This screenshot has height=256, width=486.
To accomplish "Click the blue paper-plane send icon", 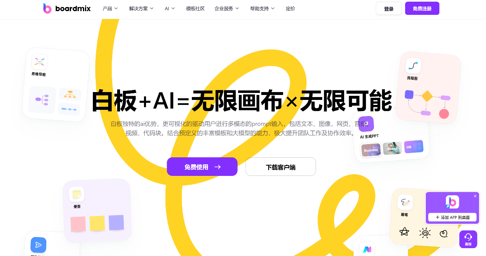I will pyautogui.click(x=38, y=245).
